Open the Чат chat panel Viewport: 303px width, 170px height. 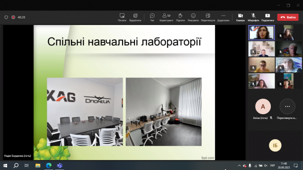click(152, 17)
